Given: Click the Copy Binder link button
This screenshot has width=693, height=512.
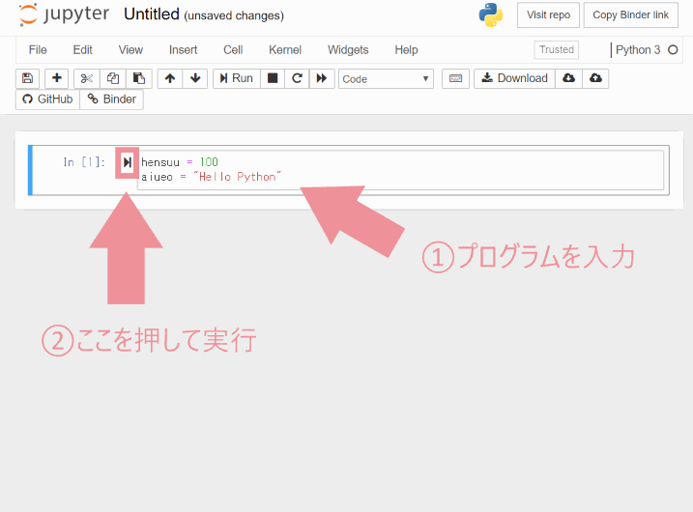Looking at the screenshot, I should pyautogui.click(x=630, y=15).
